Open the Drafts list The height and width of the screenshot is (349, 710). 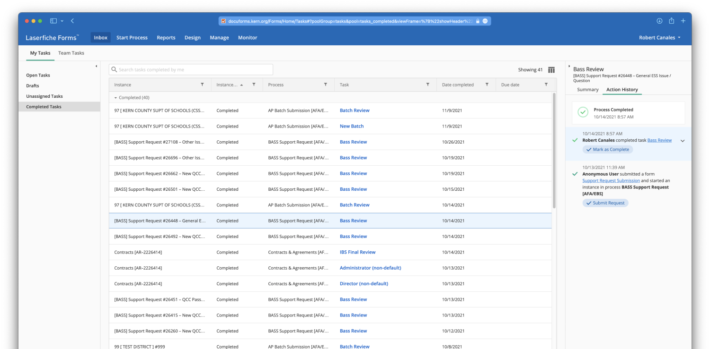[x=33, y=85]
